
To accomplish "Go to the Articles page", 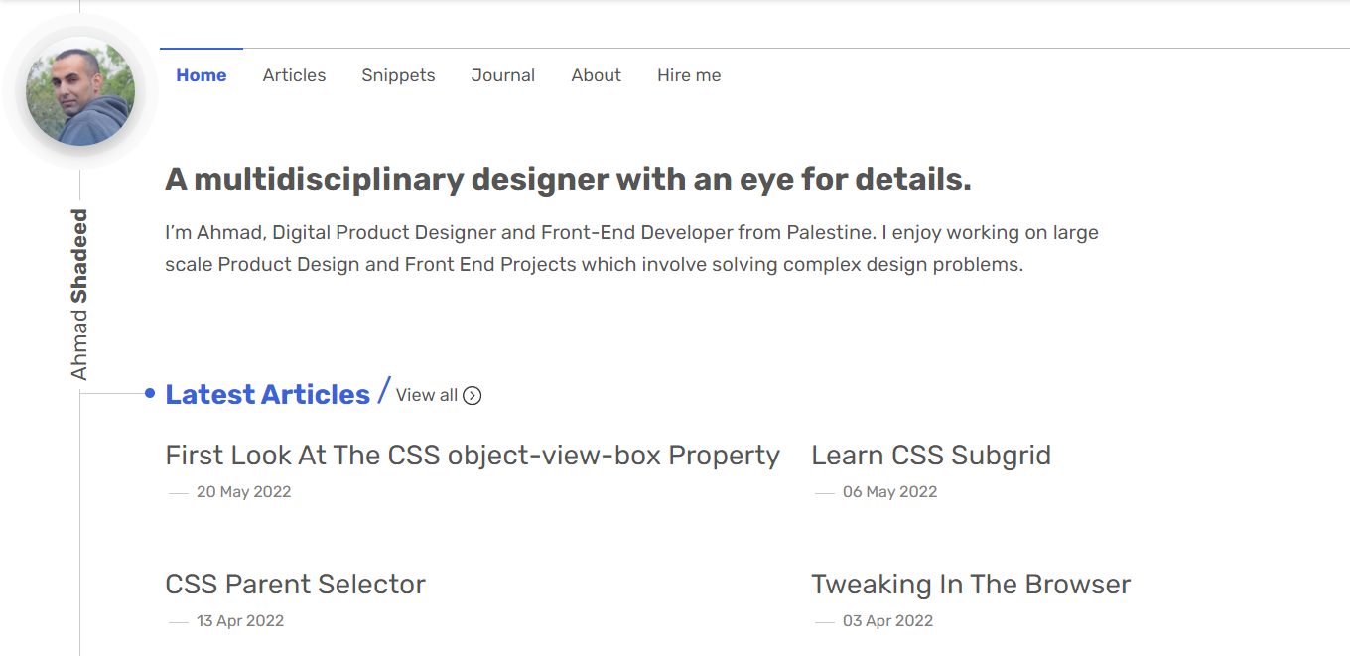I will click(294, 75).
